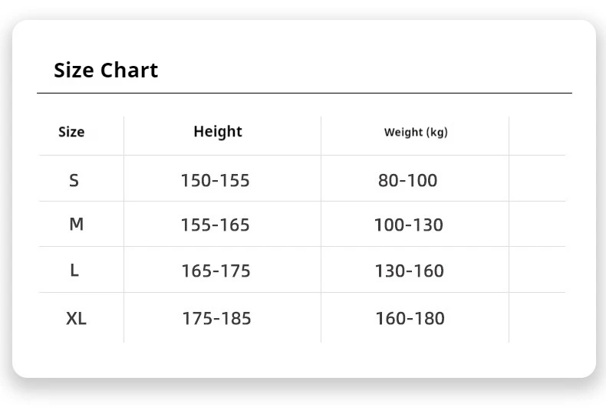The width and height of the screenshot is (606, 420).
Task: Click the 130-160 weight cell
Action: coord(409,271)
